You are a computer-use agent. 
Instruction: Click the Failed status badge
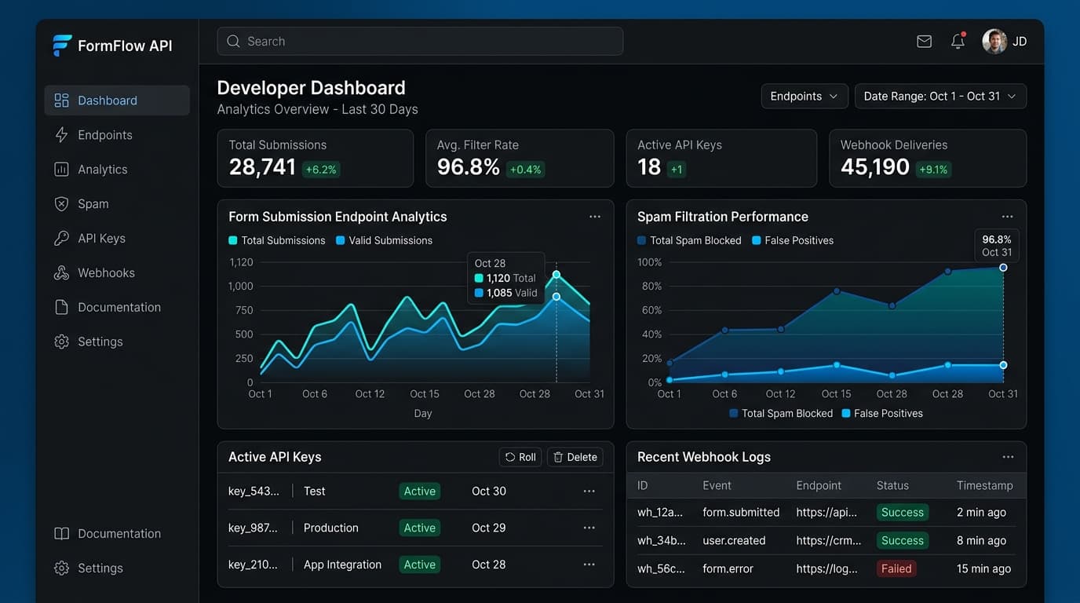point(896,569)
